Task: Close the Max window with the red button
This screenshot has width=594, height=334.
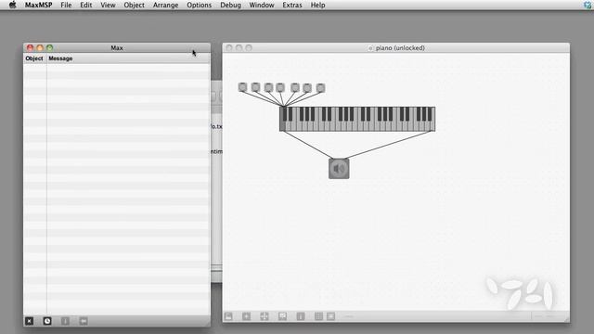Action: (x=30, y=47)
